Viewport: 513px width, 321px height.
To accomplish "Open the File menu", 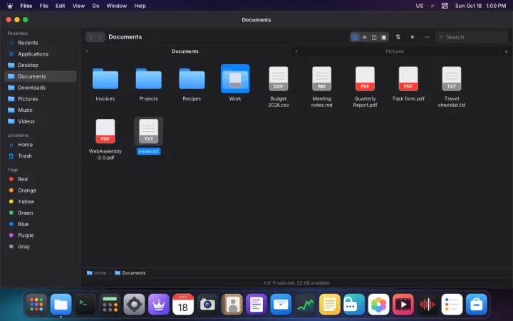I will [44, 6].
